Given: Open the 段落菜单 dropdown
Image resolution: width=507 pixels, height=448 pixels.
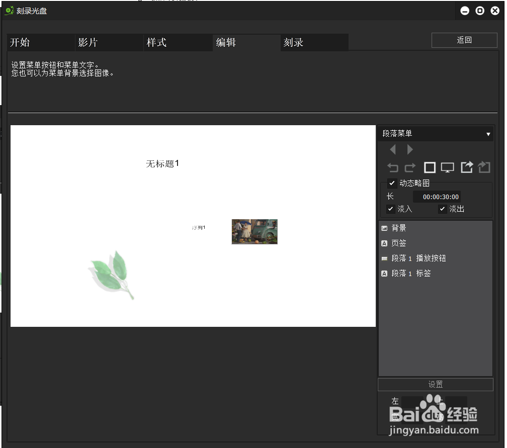Looking at the screenshot, I should (436, 134).
